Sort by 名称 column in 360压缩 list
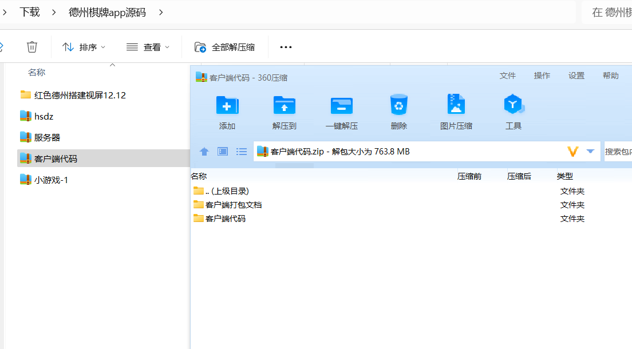632x349 pixels. (199, 176)
